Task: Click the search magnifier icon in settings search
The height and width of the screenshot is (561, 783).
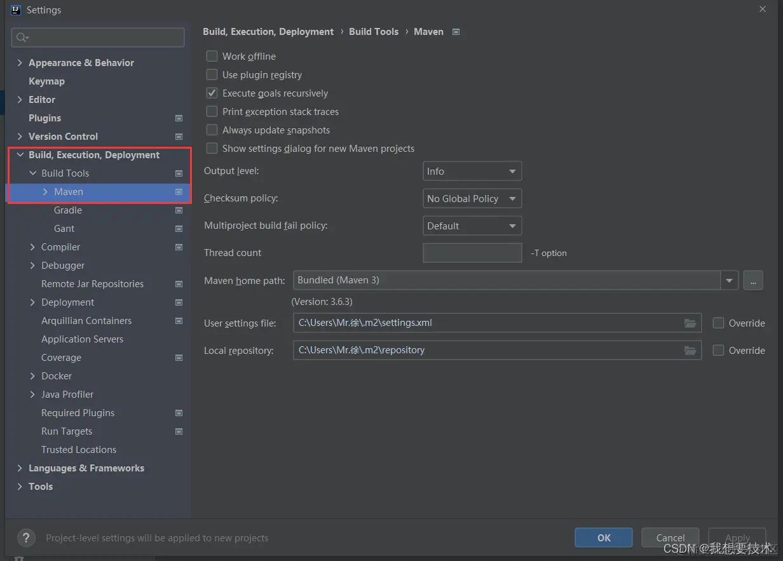Action: 22,37
